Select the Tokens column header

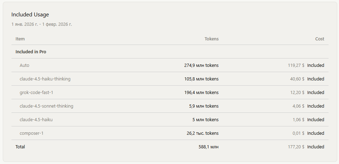tap(211, 39)
